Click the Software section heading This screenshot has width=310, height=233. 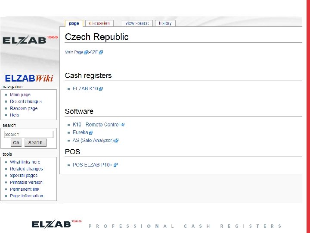pyautogui.click(x=79, y=111)
